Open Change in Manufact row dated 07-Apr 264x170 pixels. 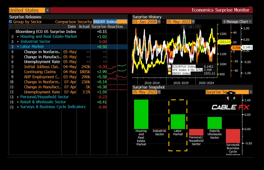(68, 87)
